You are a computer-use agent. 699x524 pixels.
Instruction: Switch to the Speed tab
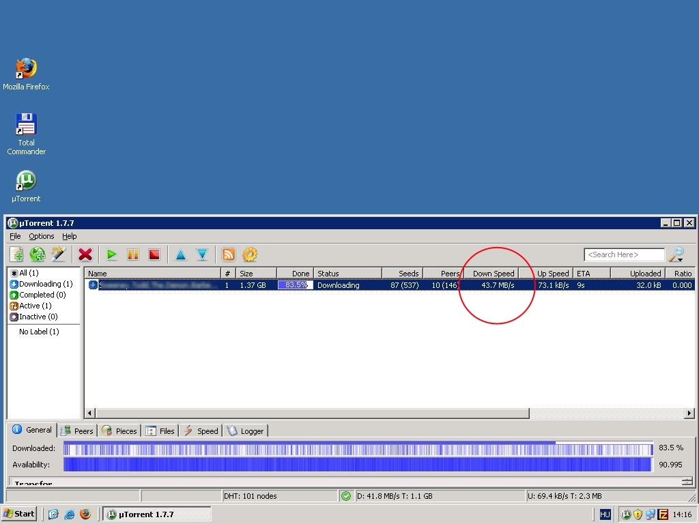[201, 431]
